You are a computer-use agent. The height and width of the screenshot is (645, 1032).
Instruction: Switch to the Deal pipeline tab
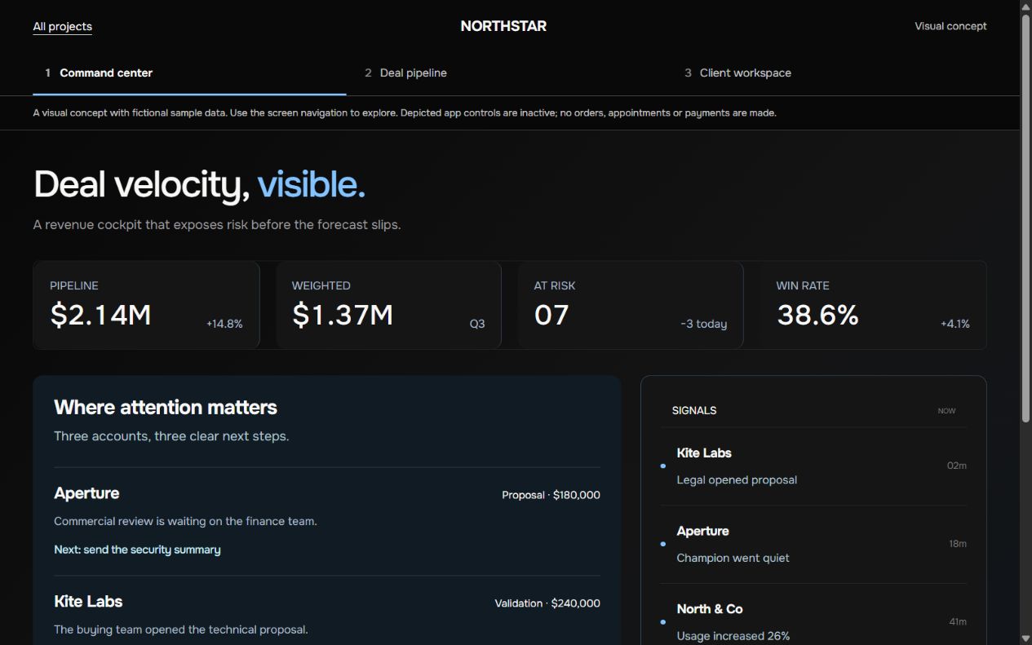[509, 73]
